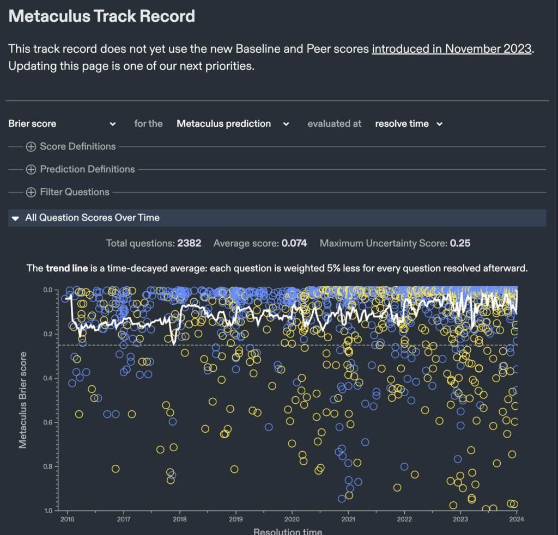Screen dimensions: 558x535
Task: Click the yellow data point near 2017 at 0.8
Action: coord(116,469)
